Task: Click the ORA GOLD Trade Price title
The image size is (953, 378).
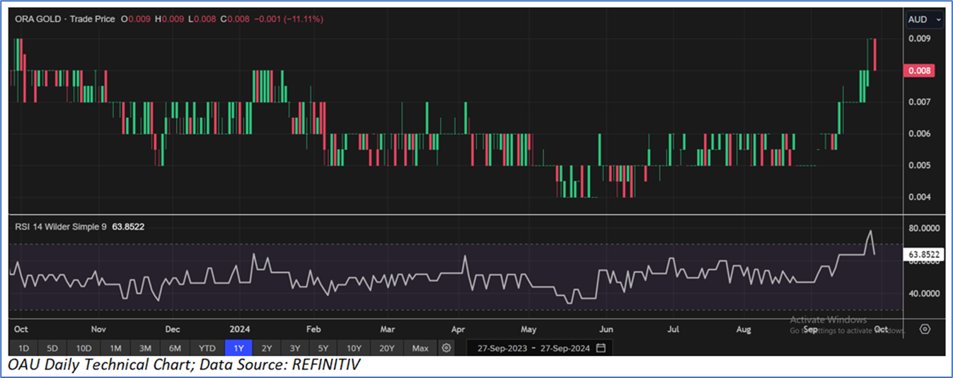Action: click(x=65, y=19)
